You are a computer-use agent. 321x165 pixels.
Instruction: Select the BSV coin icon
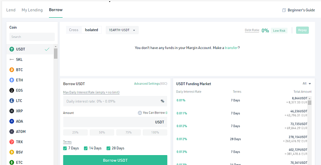pos(12,152)
